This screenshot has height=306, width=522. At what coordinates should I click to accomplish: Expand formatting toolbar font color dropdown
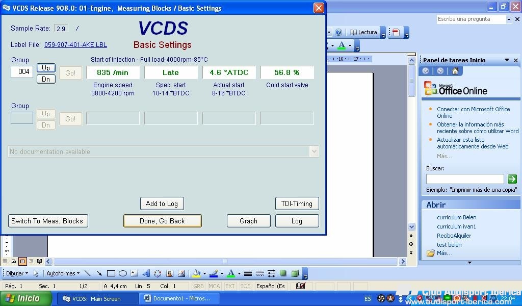pos(350,45)
